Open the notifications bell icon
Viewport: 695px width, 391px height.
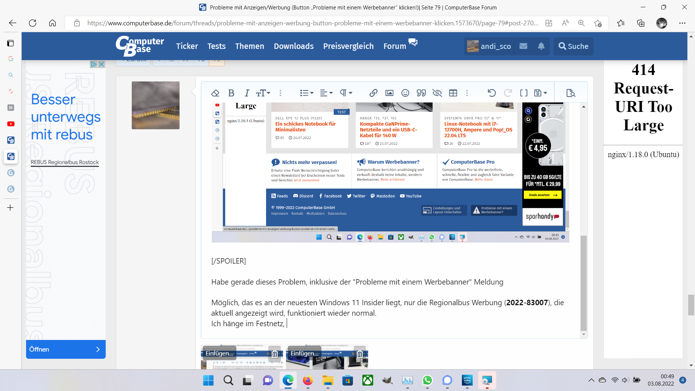pos(541,46)
